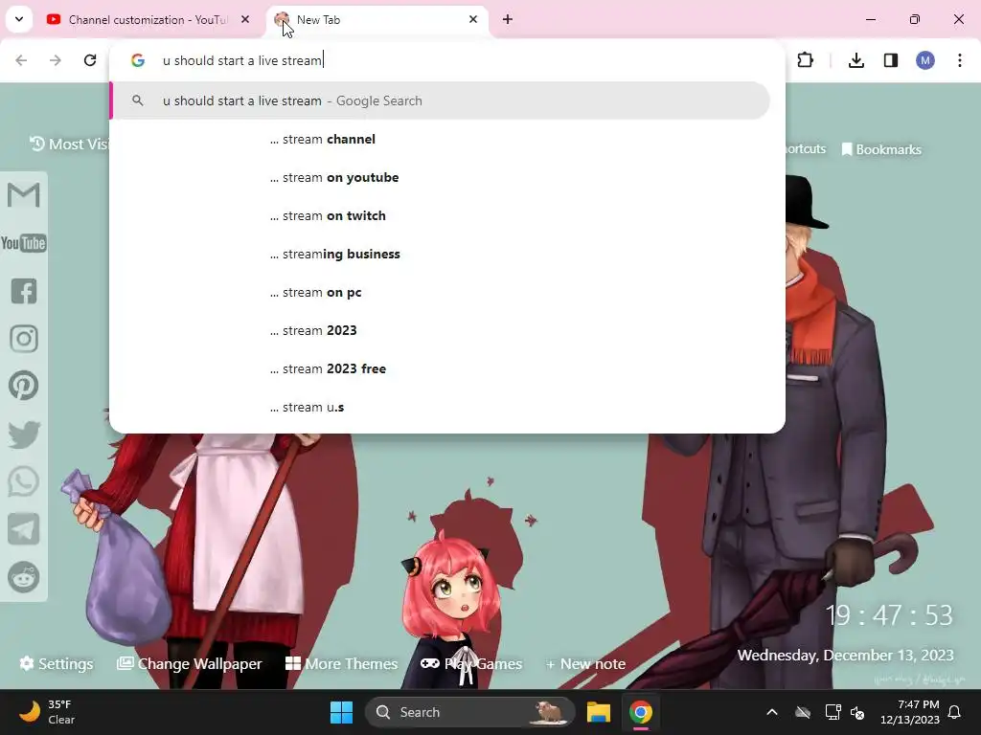Image resolution: width=981 pixels, height=735 pixels.
Task: Select 'u should start a live stream' Google Search
Action: pyautogui.click(x=440, y=100)
